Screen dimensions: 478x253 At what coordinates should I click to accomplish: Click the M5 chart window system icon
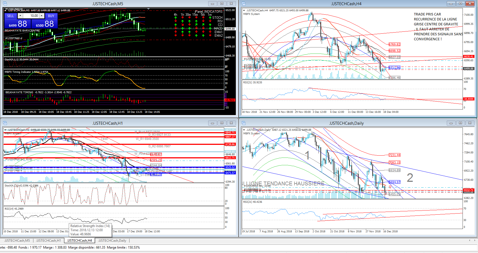click(5, 4)
